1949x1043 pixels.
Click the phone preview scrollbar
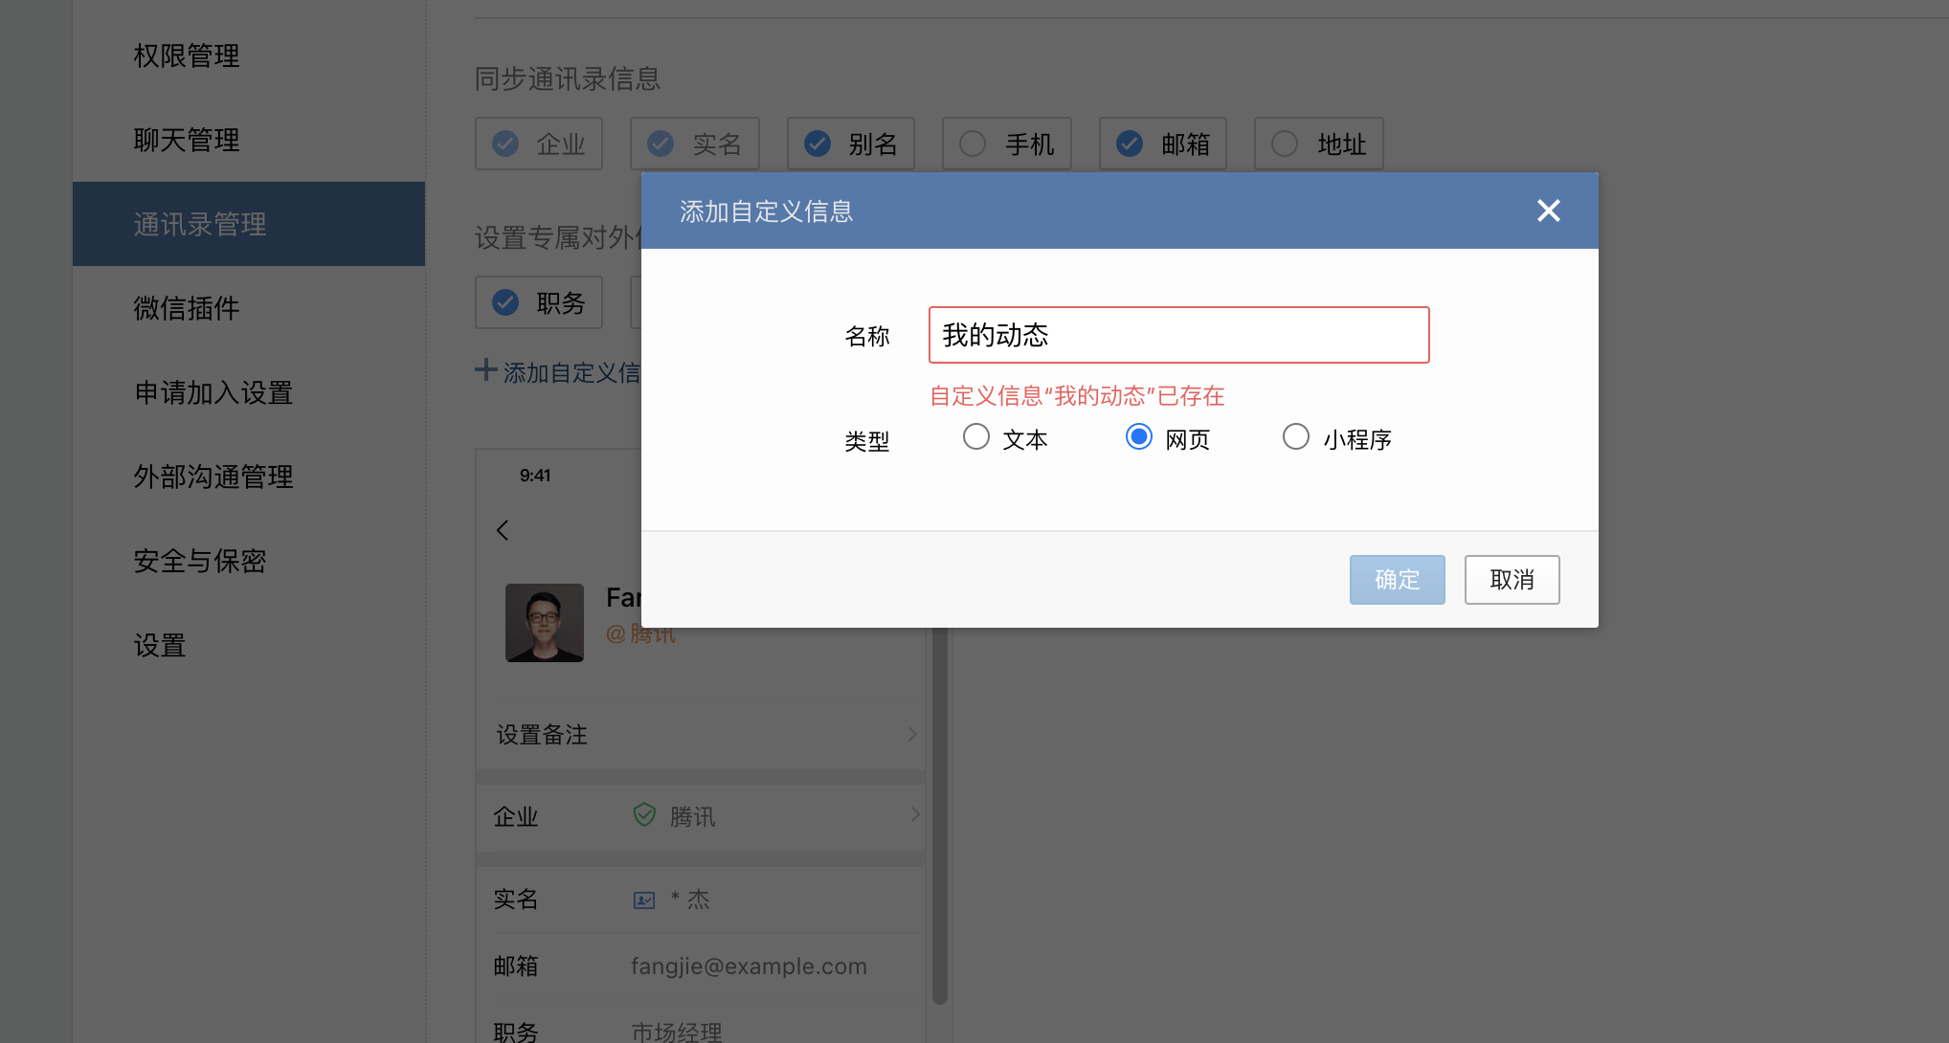939,813
